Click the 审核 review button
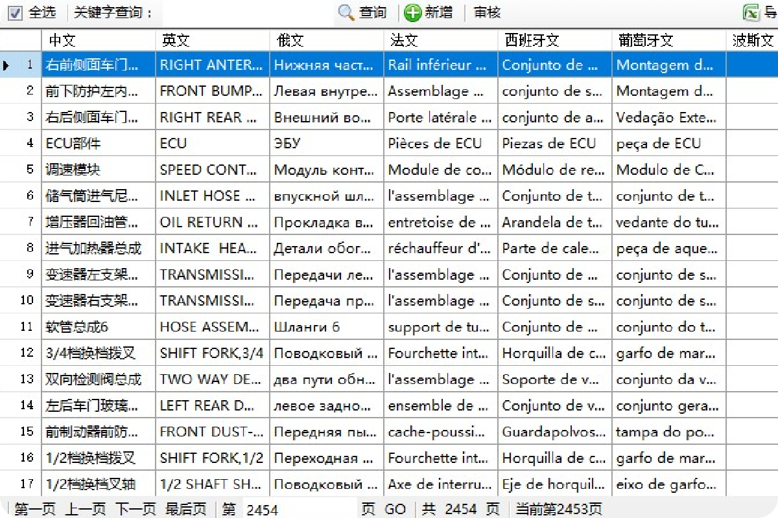This screenshot has width=778, height=518. [x=487, y=12]
